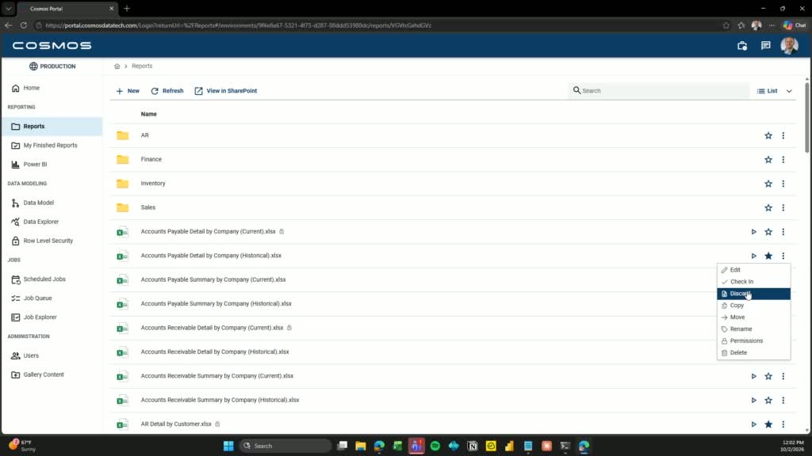Viewport: 812px width, 456px height.
Task: Click the New button
Action: pyautogui.click(x=128, y=91)
